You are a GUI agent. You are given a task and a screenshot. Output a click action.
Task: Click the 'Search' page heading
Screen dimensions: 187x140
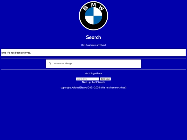(93, 37)
